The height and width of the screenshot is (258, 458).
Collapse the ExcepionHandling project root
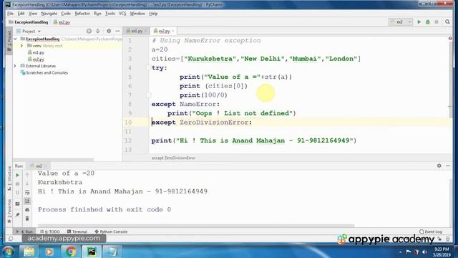16,39
